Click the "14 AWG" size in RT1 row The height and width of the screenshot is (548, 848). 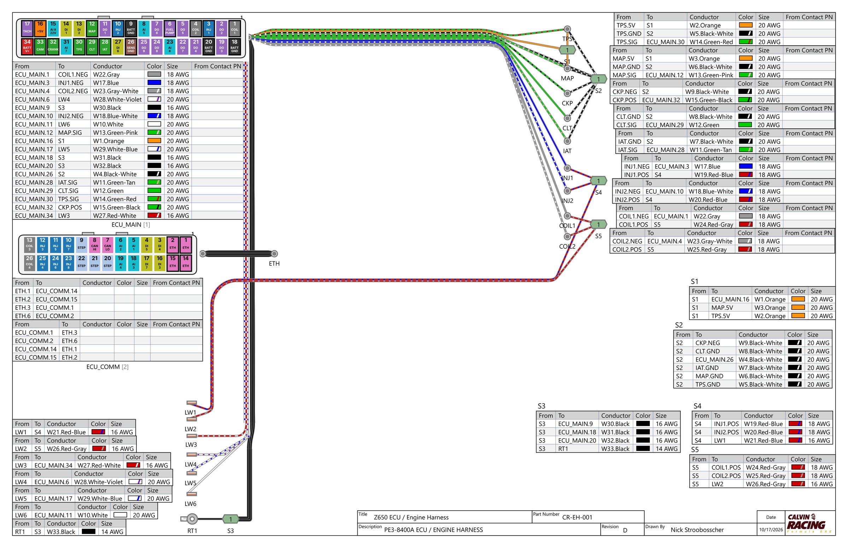pos(112,532)
